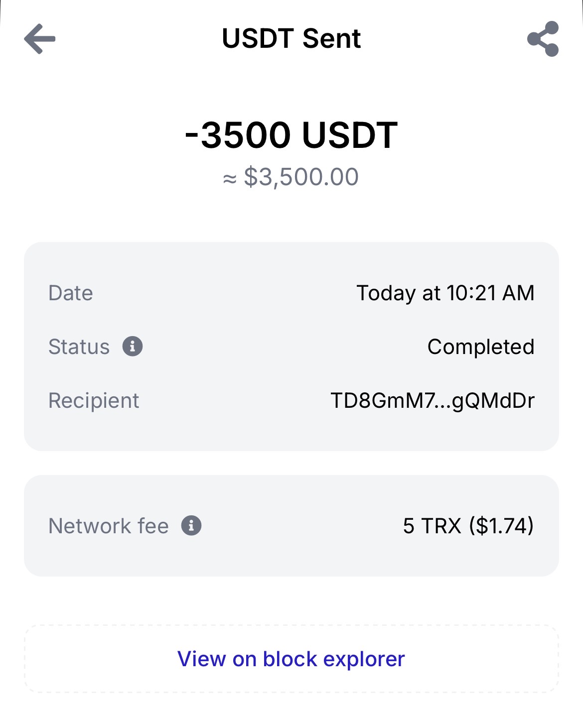Viewport: 583px width, 715px height.
Task: Click the ≈ $3,500.00 fiat value
Action: 291,177
